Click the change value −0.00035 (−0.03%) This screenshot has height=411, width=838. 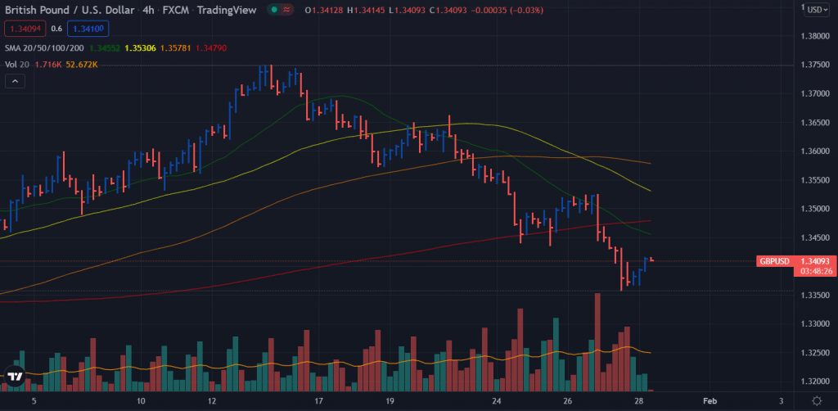507,10
